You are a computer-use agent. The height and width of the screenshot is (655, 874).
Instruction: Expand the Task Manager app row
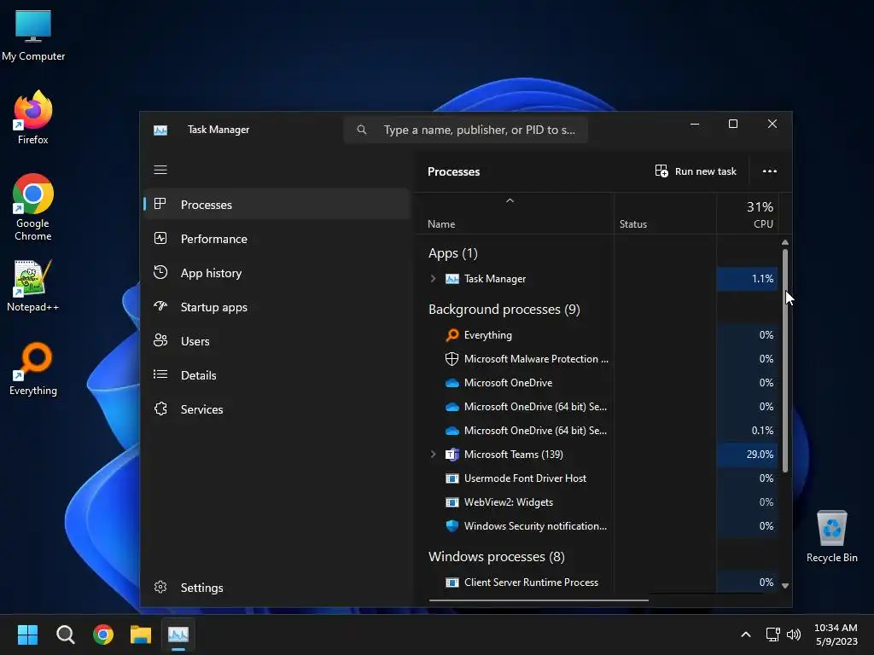click(433, 279)
